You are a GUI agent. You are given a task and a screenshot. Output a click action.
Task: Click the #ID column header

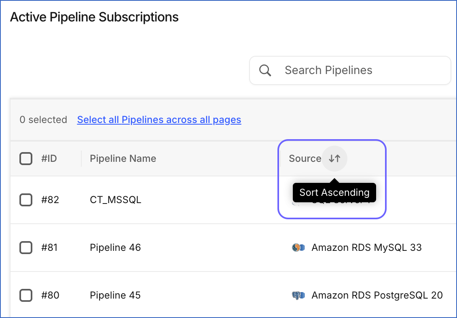49,159
